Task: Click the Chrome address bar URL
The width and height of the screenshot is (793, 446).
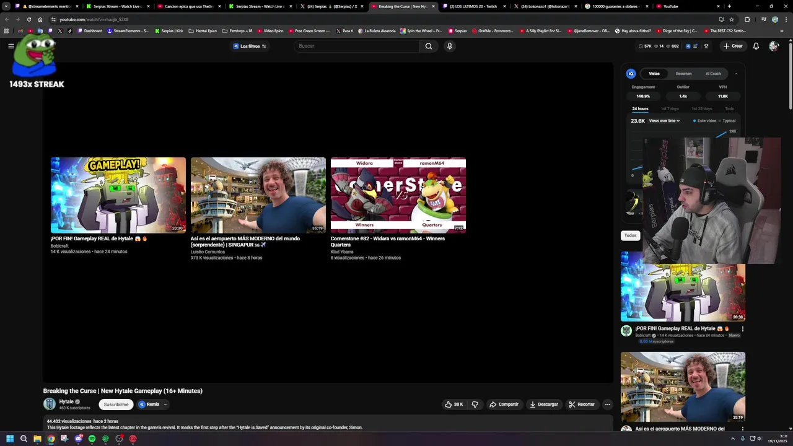Action: click(94, 19)
